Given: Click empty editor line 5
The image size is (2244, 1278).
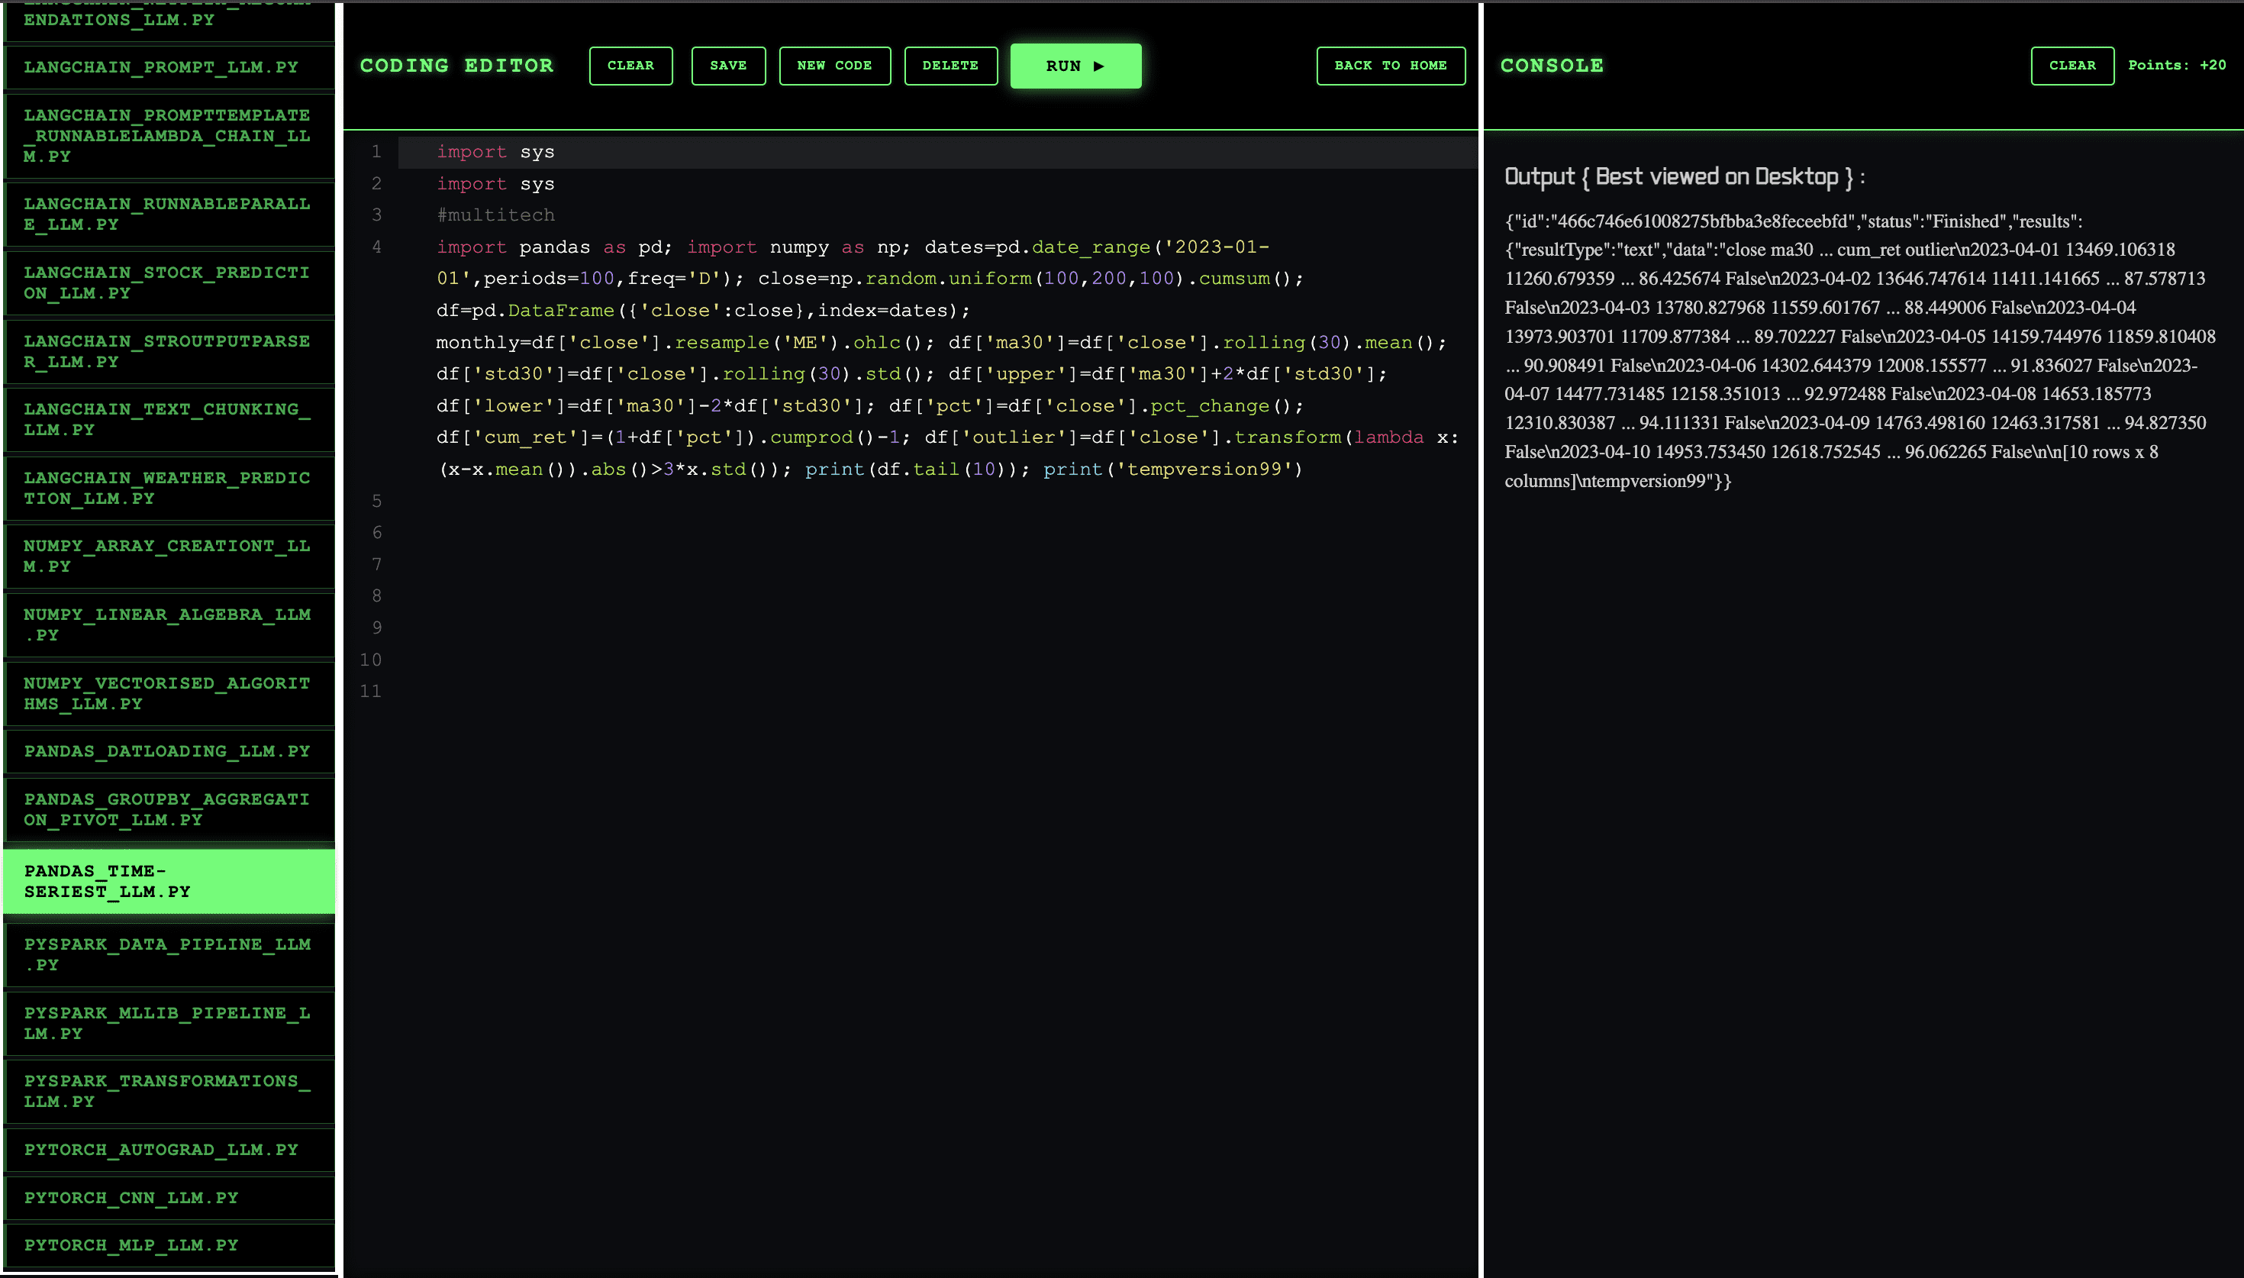Looking at the screenshot, I should [939, 501].
